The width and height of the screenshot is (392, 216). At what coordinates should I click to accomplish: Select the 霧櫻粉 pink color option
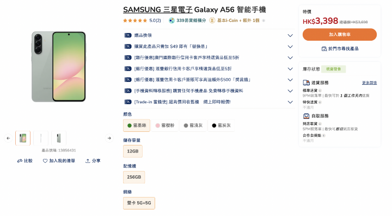165,125
